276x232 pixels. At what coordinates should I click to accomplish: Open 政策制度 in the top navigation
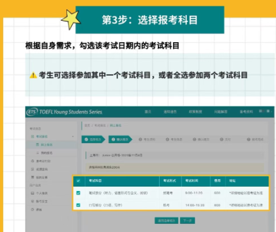[195, 112]
